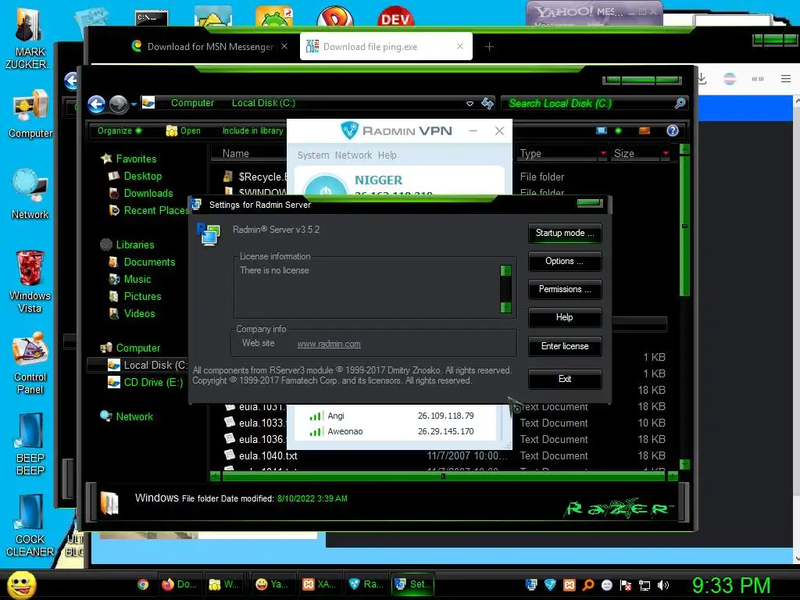The image size is (800, 600).
Task: Switch to Download for MSN Messenger tab
Action: [210, 46]
